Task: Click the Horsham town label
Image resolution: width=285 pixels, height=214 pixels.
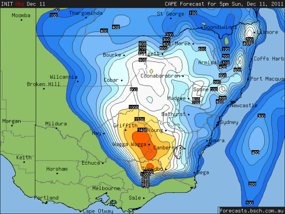Action: [x=57, y=169]
